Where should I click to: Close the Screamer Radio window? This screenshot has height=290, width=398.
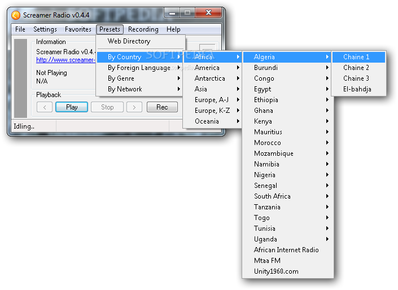[208, 13]
